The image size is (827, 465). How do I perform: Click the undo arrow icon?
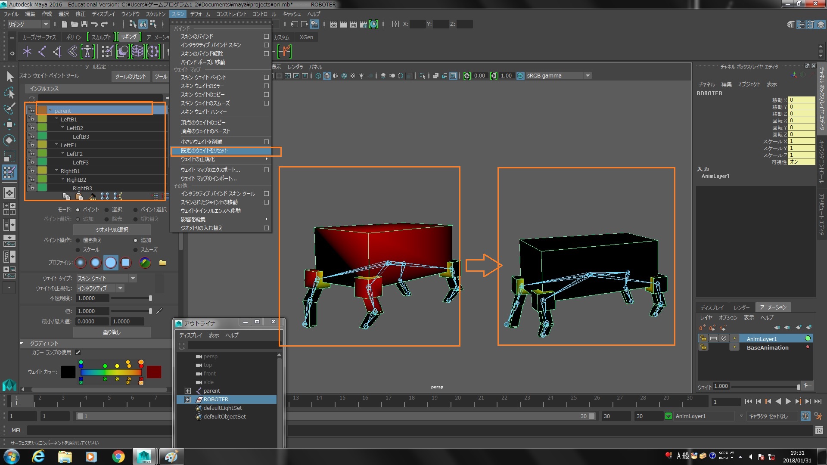tap(94, 24)
